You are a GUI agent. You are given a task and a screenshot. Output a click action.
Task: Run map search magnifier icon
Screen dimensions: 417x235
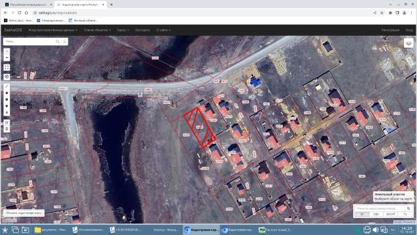click(x=58, y=42)
